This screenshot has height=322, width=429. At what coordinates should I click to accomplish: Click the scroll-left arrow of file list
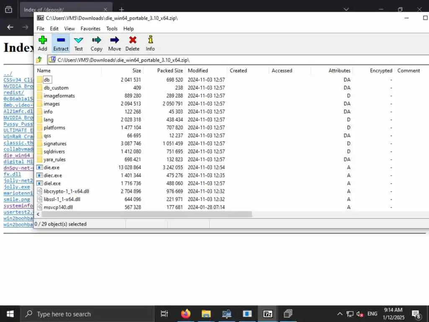38,214
